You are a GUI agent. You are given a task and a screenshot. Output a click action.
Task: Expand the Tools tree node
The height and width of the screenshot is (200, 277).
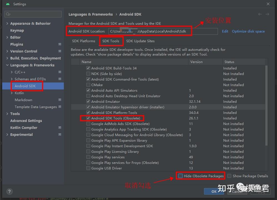point(7,114)
